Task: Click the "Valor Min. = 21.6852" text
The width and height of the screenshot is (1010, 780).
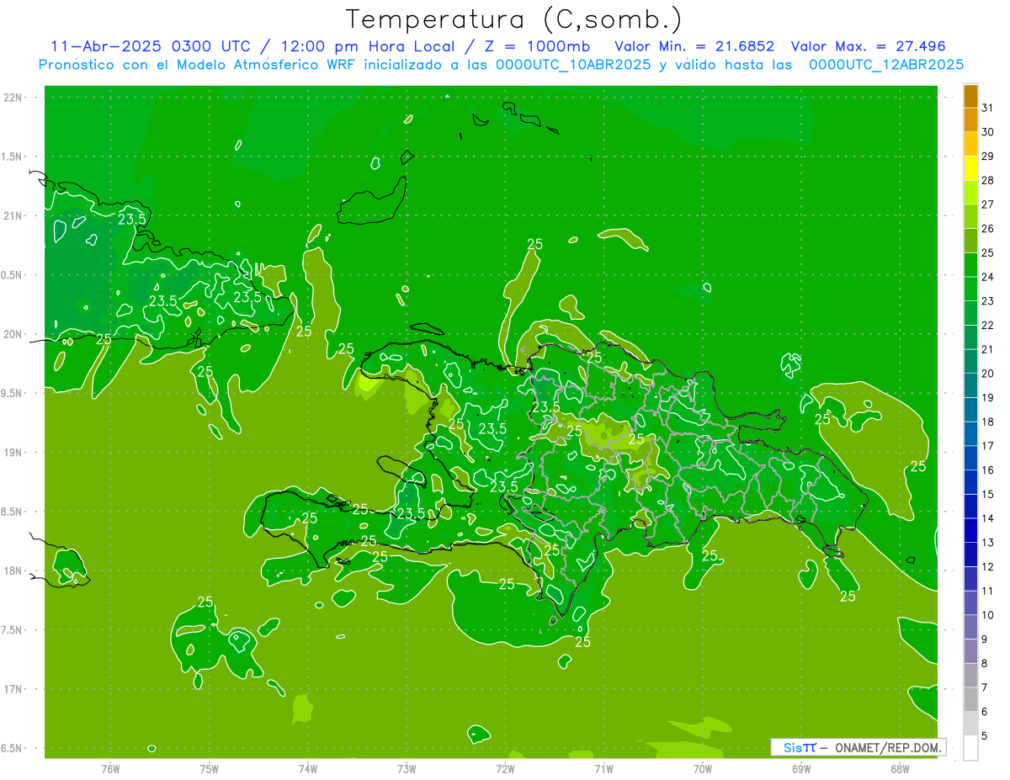Action: (694, 46)
